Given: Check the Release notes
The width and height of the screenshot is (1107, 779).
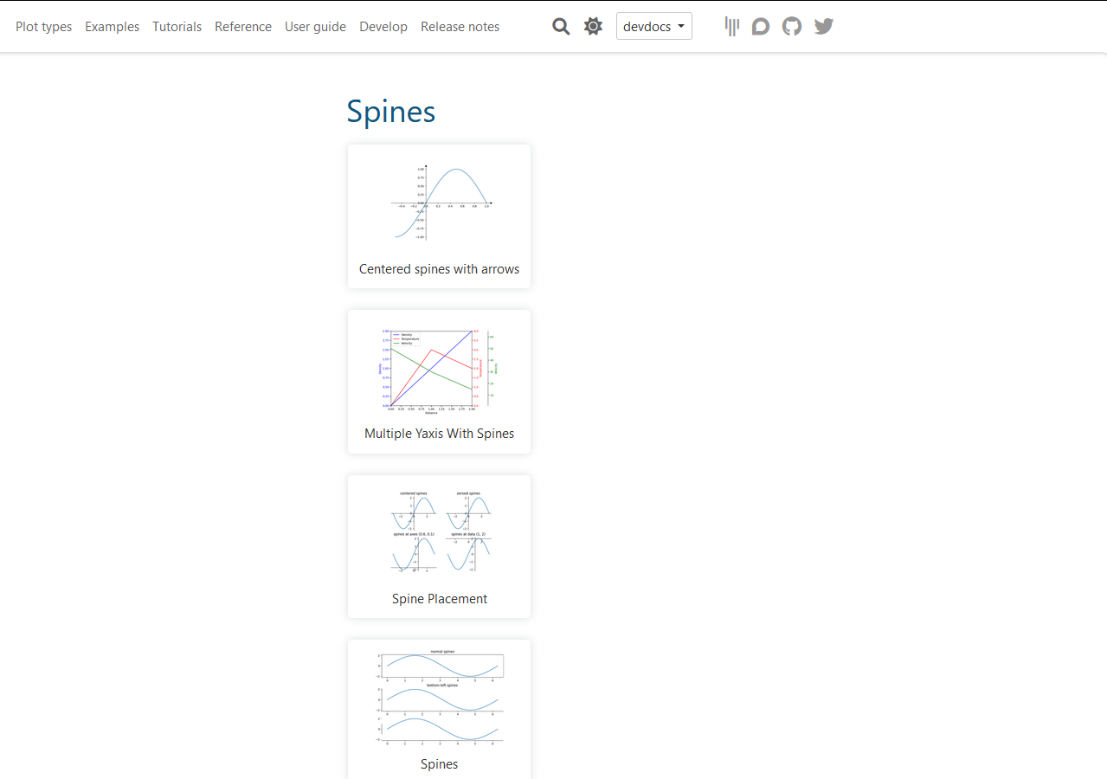Looking at the screenshot, I should click(460, 26).
